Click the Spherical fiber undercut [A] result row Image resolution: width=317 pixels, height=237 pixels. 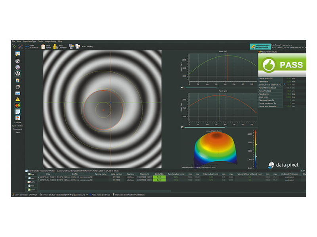coord(282,85)
